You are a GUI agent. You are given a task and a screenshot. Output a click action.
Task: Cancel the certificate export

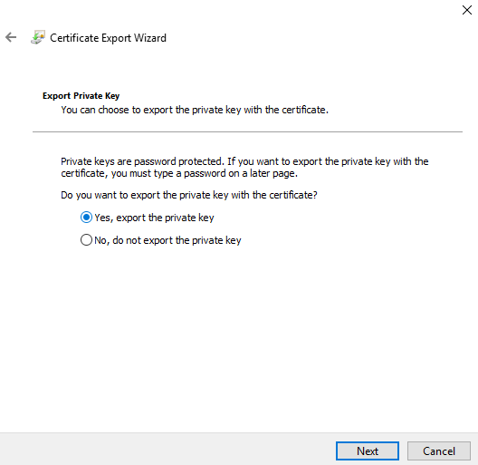(439, 451)
